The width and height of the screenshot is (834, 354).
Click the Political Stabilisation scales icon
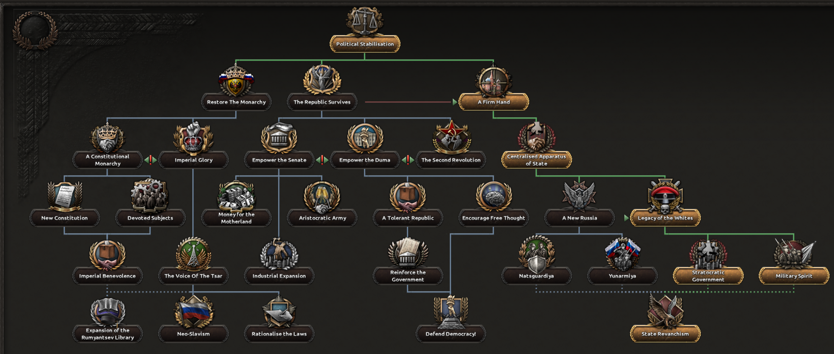tap(364, 21)
